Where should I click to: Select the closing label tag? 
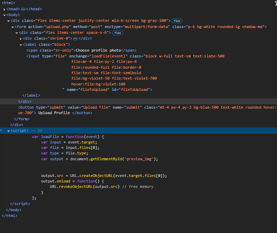click(x=31, y=95)
